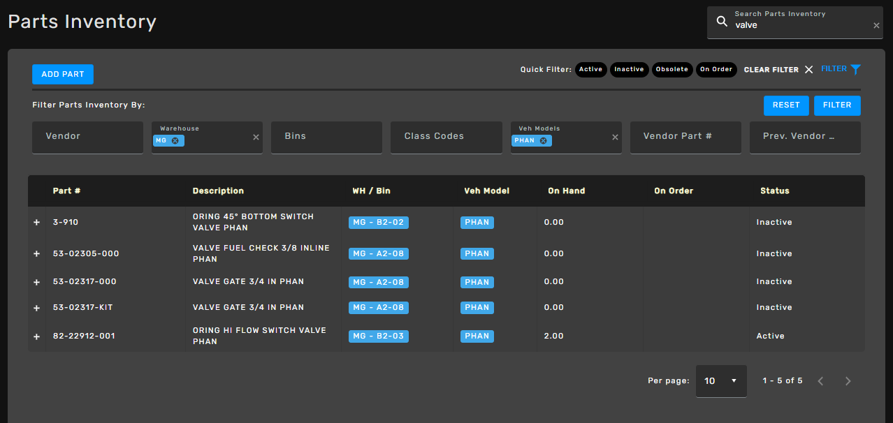Clear the 'valve' search text
This screenshot has width=893, height=423.
click(x=876, y=26)
